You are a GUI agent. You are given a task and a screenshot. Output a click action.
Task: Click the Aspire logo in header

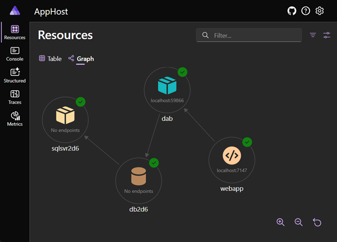tap(15, 10)
